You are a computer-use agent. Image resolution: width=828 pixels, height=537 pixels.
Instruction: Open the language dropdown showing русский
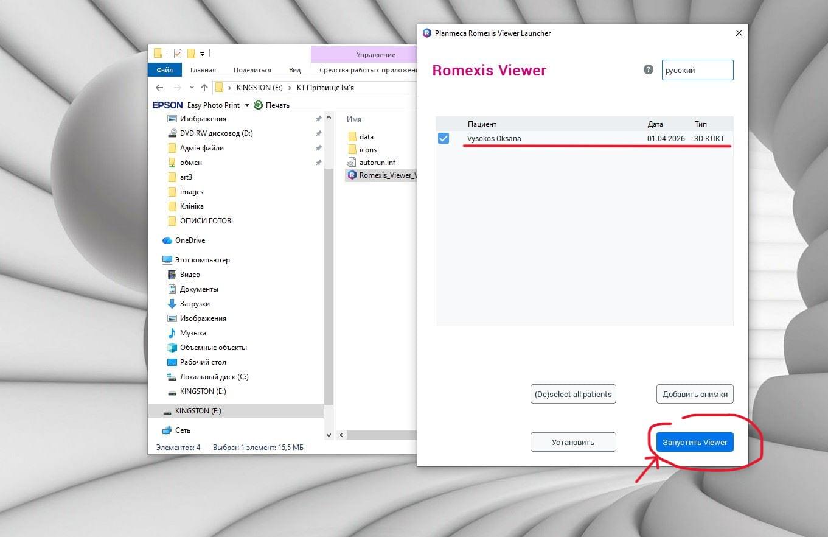click(697, 70)
